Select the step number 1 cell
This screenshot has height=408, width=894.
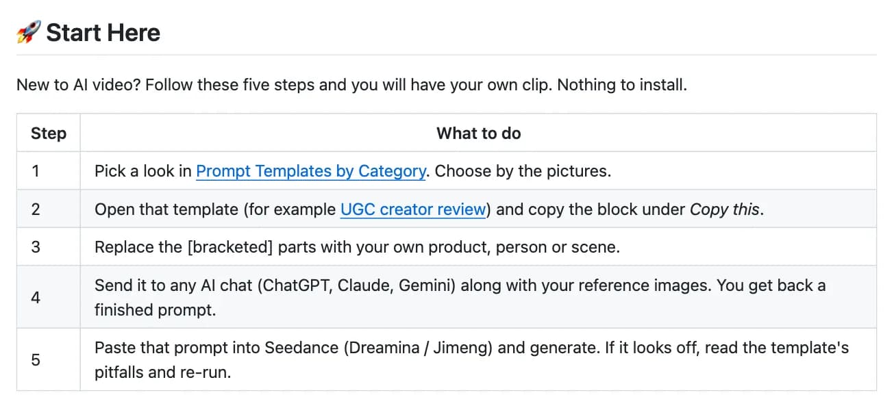click(49, 170)
